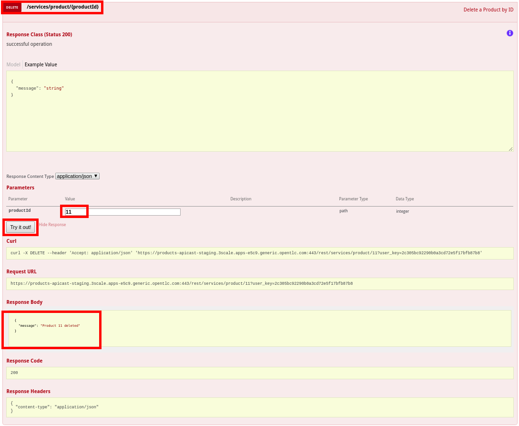Click the productId parameter name label
Screen dimensions: 519x426
20,210
